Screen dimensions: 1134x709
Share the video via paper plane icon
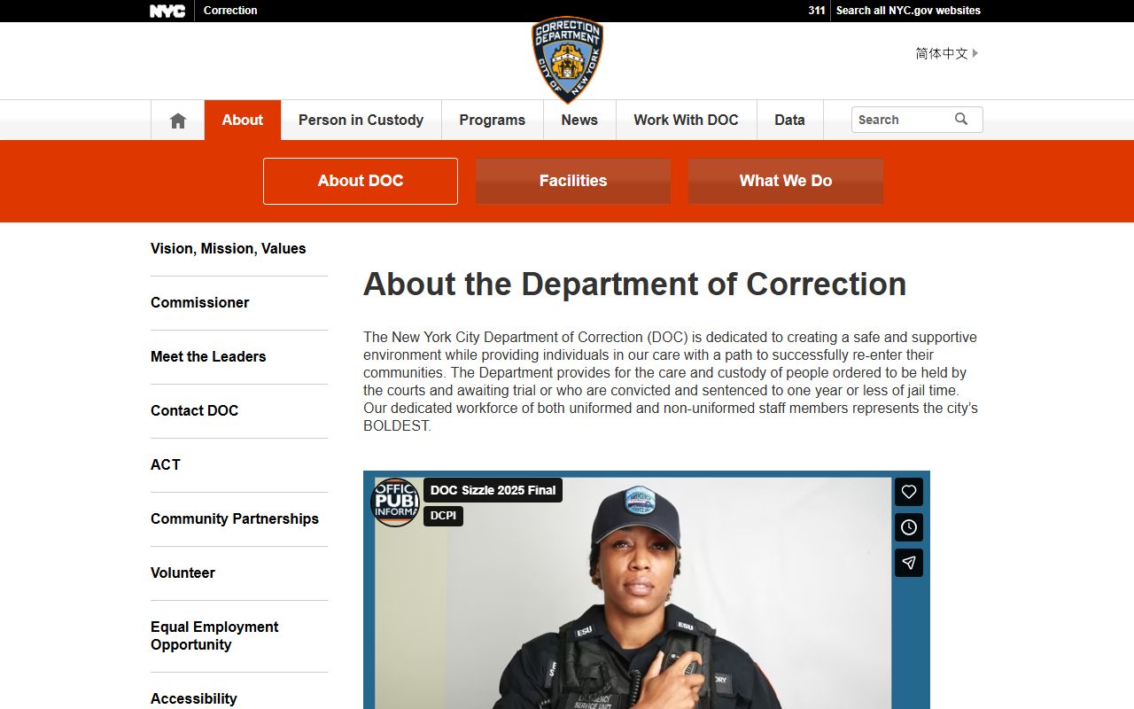click(x=909, y=563)
